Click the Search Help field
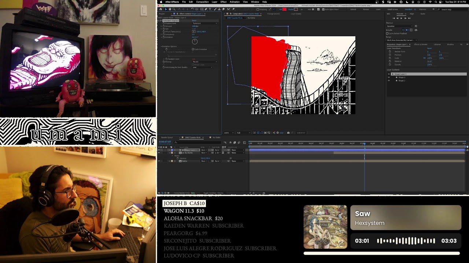Viewport: 469px width, 263px height. pyautogui.click(x=453, y=9)
